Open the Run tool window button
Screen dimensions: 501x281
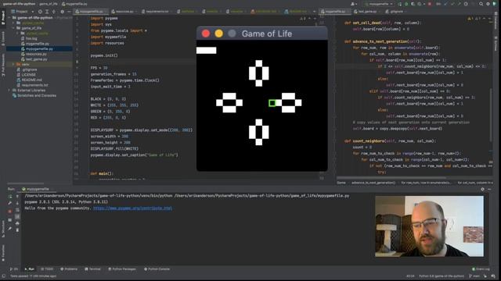30,269
